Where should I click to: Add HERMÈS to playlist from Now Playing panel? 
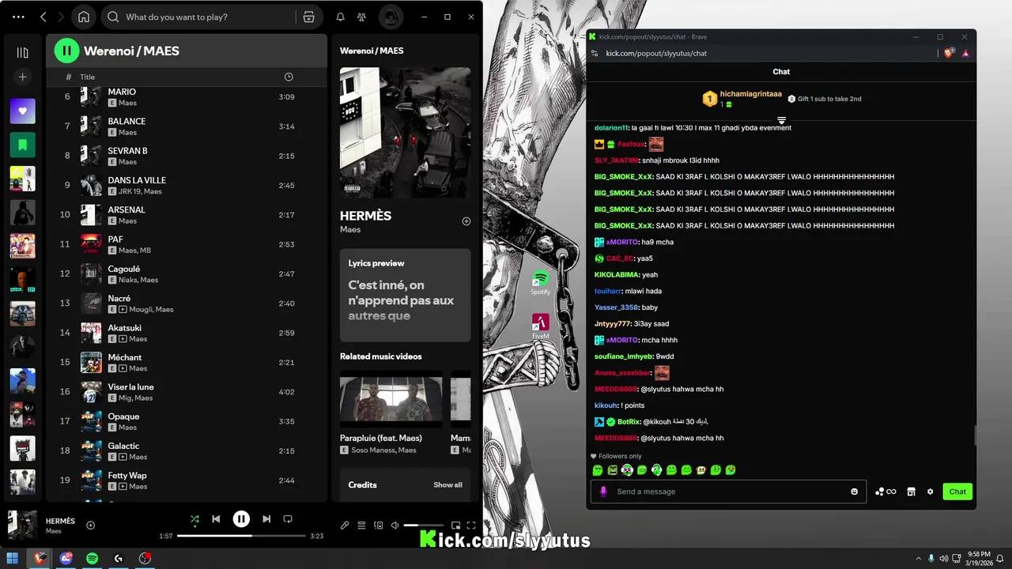[466, 221]
